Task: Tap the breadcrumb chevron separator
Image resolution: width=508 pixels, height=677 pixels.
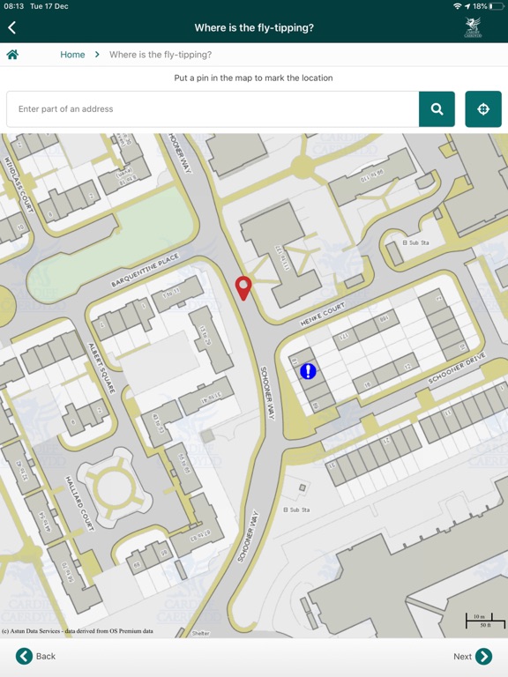Action: 97,55
